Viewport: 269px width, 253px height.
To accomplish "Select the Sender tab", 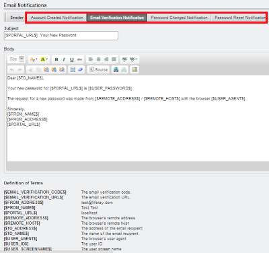I will (x=17, y=17).
